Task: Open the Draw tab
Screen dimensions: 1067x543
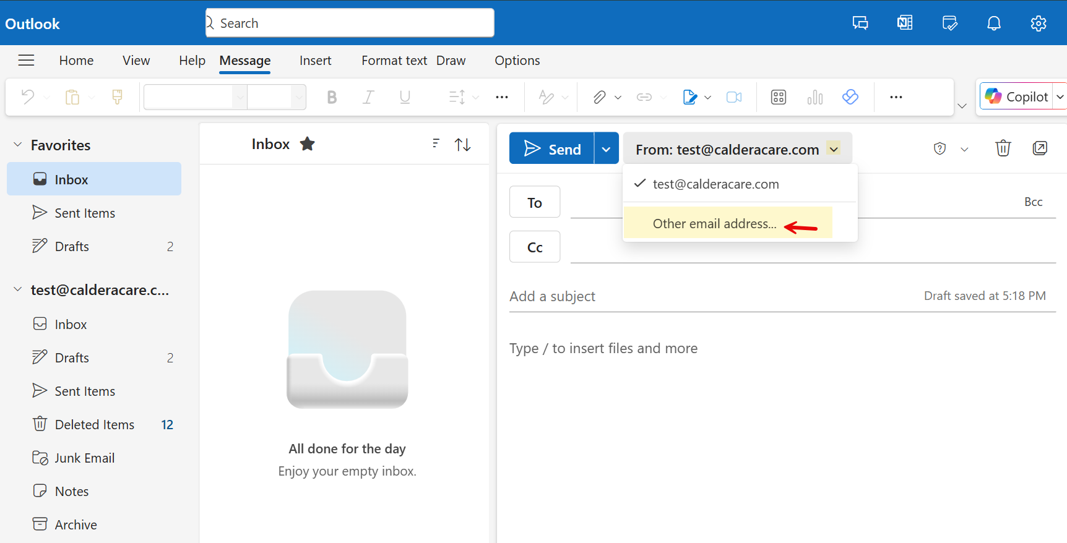Action: [x=451, y=61]
